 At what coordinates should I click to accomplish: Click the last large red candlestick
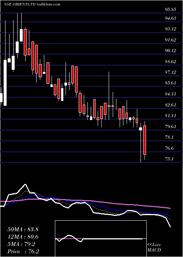pyautogui.click(x=145, y=140)
